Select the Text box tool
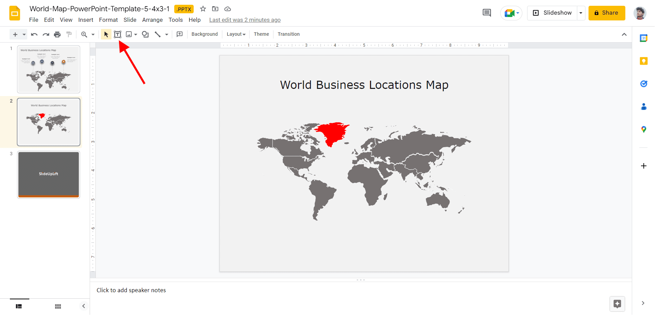This screenshot has height=315, width=655. tap(117, 34)
